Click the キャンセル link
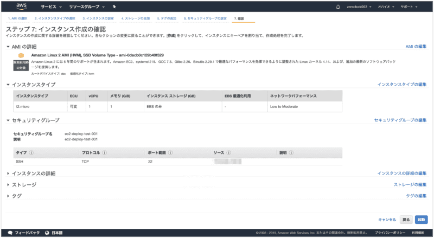The image size is (434, 238). click(x=386, y=220)
